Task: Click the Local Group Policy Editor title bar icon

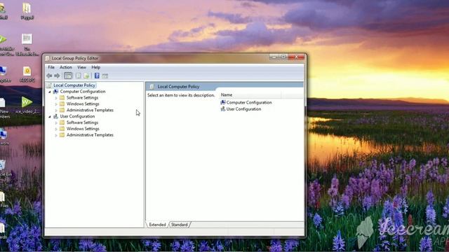Action: (x=47, y=58)
